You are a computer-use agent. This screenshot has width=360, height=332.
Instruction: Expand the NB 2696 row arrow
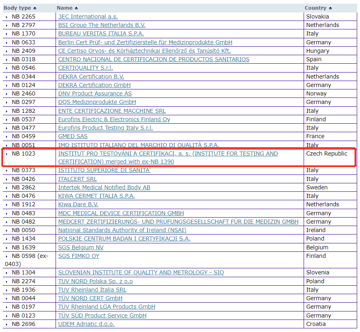(7, 324)
